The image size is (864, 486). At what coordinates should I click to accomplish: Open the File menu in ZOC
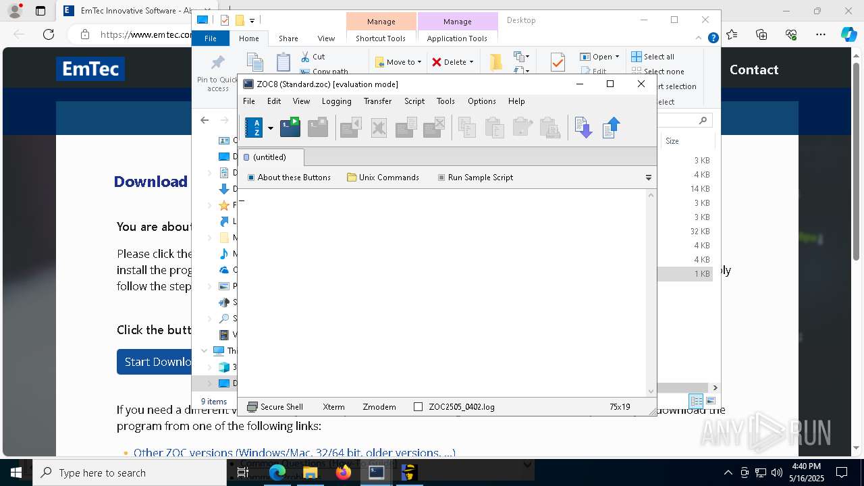click(x=249, y=101)
